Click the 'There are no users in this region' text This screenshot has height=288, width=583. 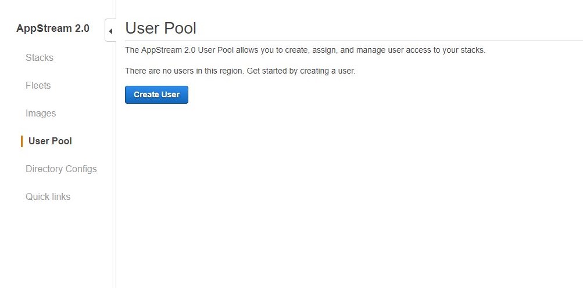click(x=240, y=71)
